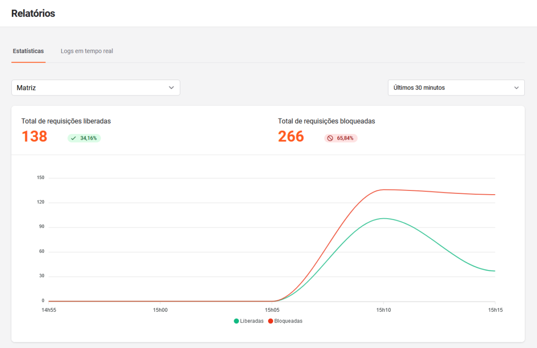Click the 30 value on the Y axis
Viewport: 537px width, 348px height.
(42, 276)
